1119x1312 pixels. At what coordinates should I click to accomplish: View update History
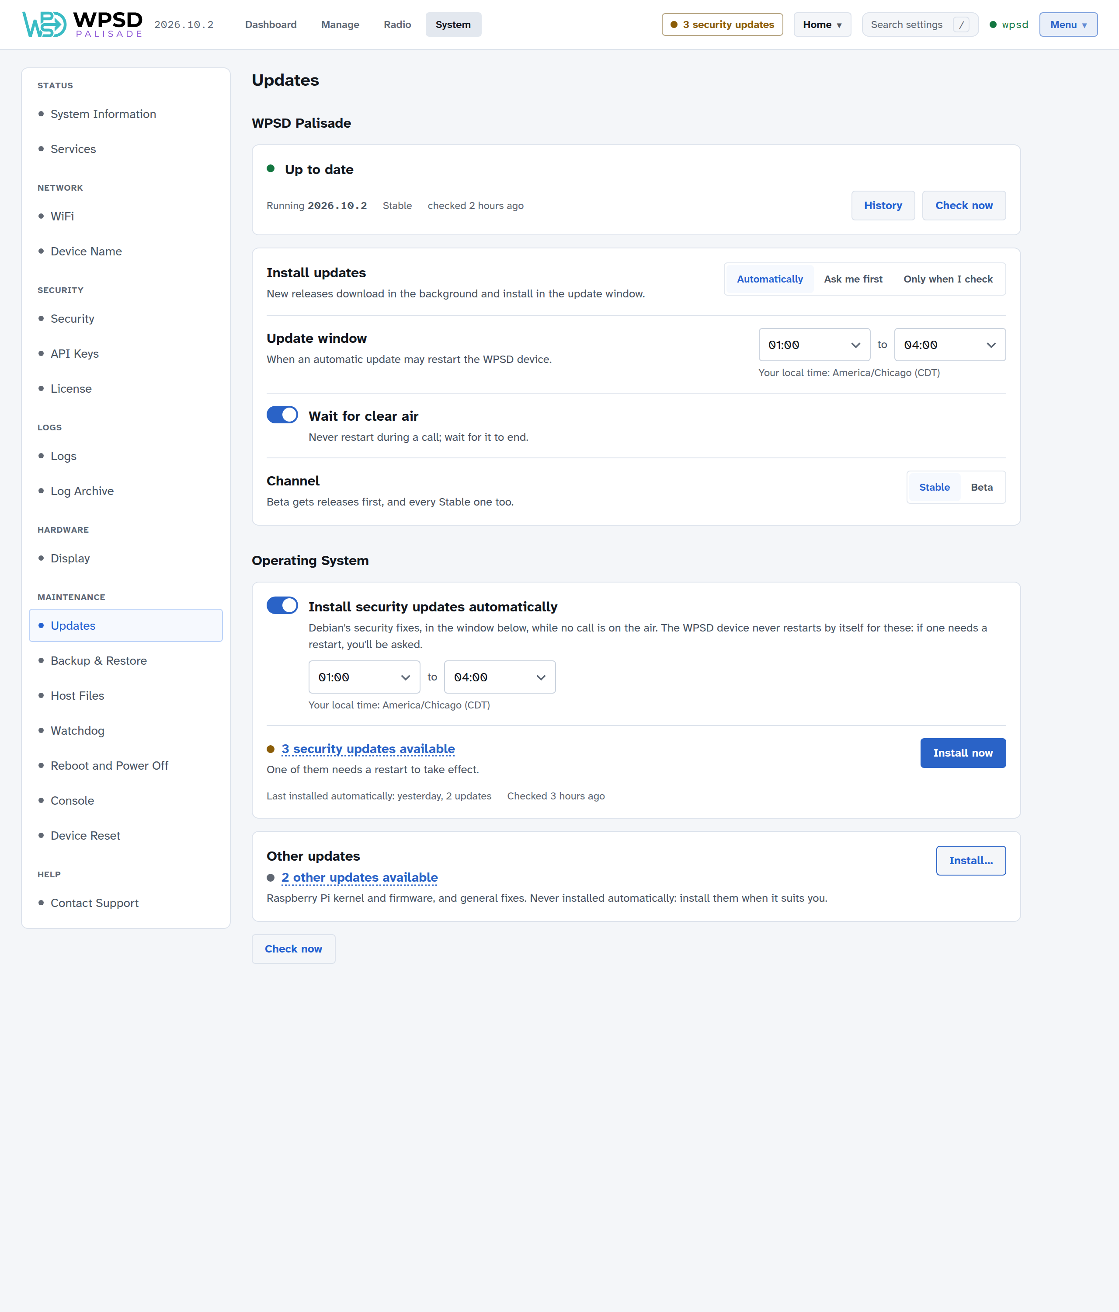883,205
